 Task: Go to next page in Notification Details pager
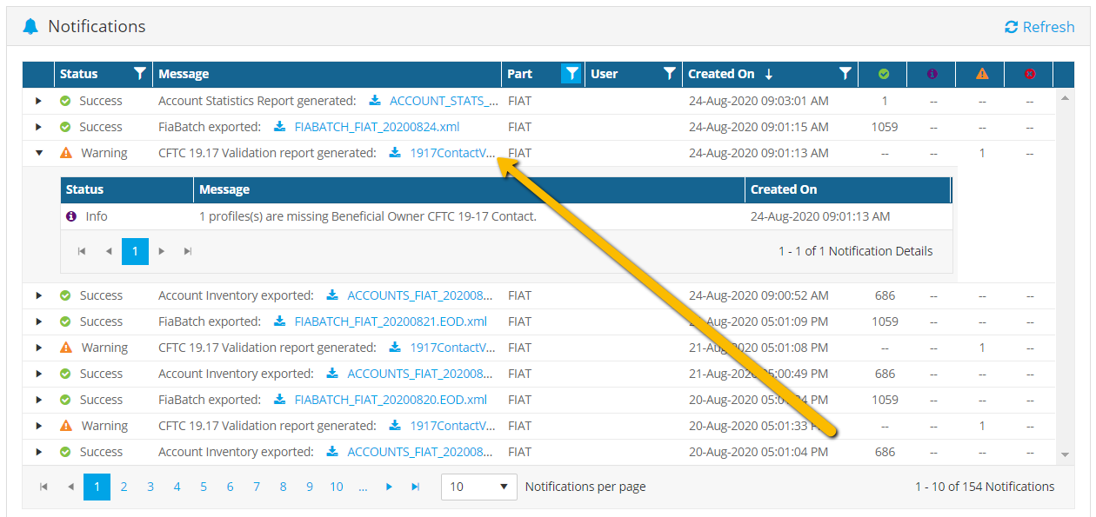point(161,251)
